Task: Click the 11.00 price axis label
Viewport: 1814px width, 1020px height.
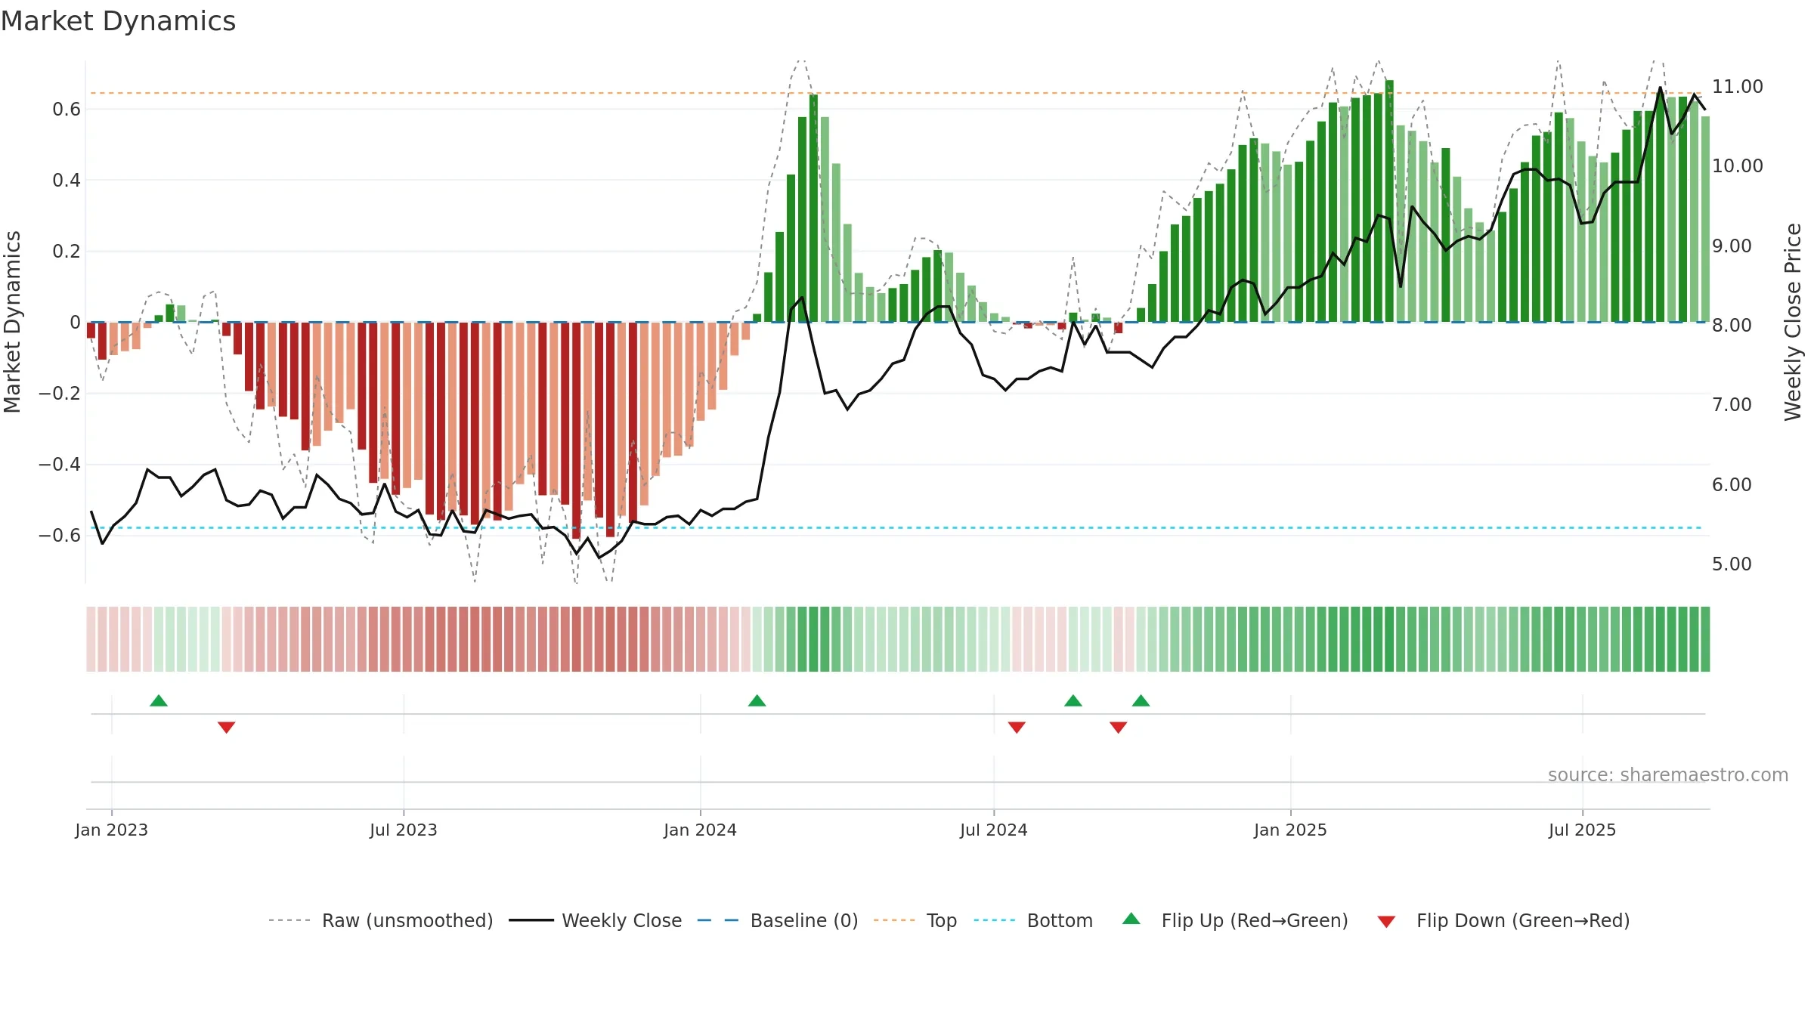Action: click(1738, 87)
